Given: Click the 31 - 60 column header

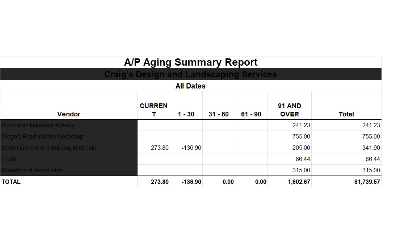Looking at the screenshot, I should coord(219,114).
